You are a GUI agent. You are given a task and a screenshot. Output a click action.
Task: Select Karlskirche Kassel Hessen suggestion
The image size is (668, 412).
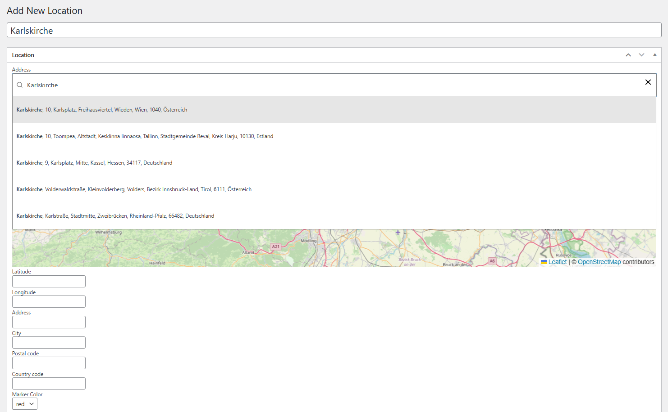coord(334,163)
